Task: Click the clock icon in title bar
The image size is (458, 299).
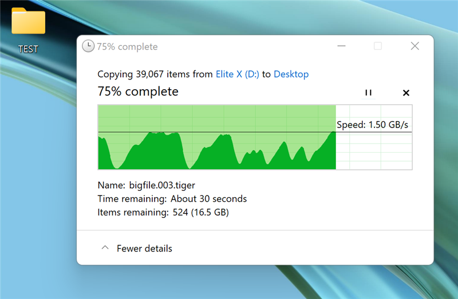Action: click(88, 46)
